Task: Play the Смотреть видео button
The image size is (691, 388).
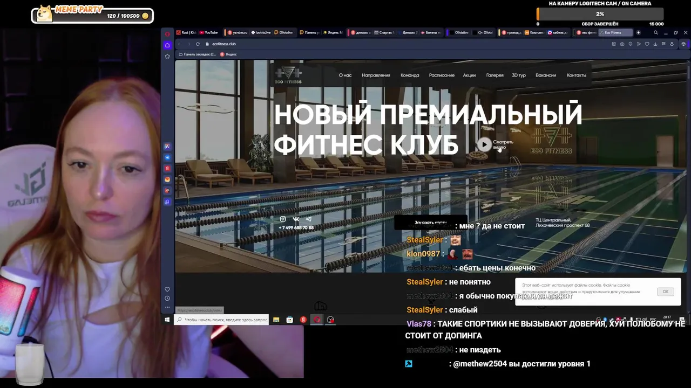Action: (x=484, y=144)
